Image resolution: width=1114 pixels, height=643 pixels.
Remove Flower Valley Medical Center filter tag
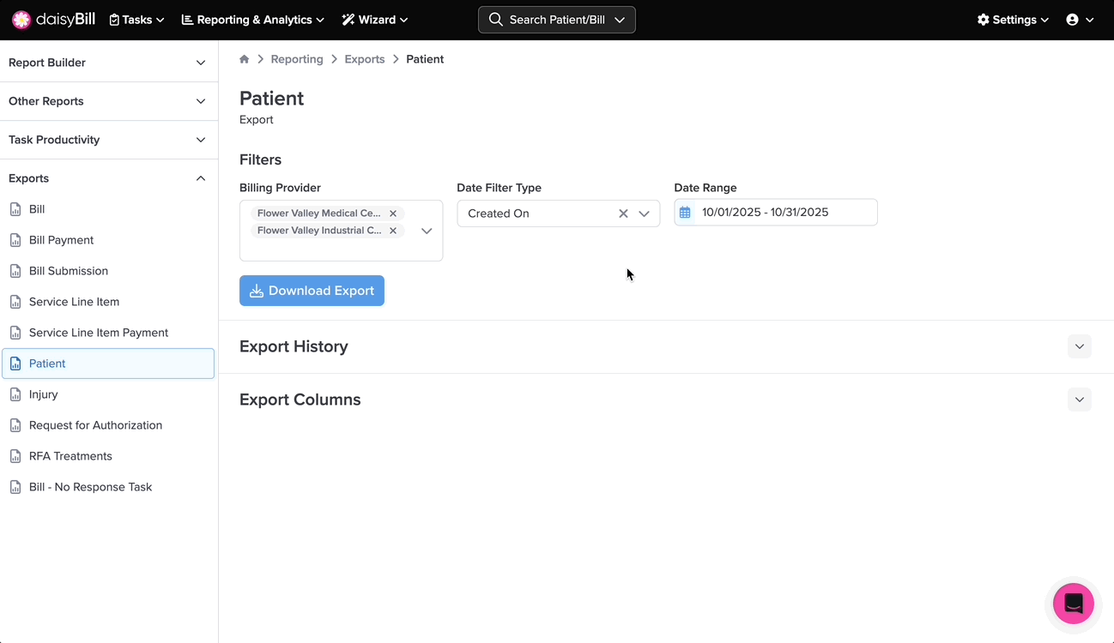click(x=393, y=213)
